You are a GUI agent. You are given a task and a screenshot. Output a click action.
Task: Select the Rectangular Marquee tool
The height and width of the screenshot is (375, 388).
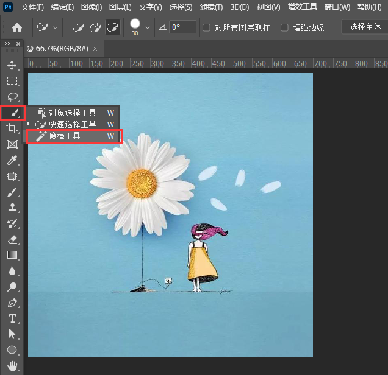tap(12, 81)
